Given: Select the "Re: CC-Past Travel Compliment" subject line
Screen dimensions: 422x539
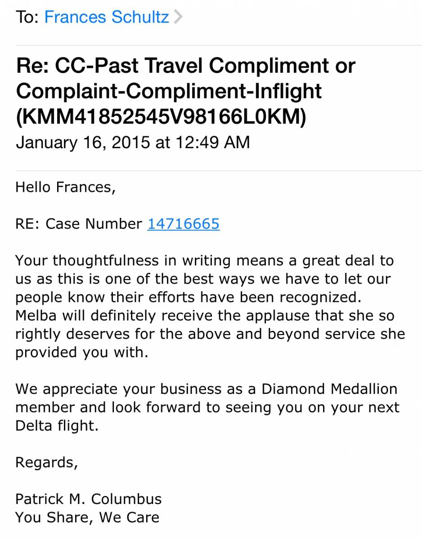Looking at the screenshot, I should pyautogui.click(x=185, y=66).
